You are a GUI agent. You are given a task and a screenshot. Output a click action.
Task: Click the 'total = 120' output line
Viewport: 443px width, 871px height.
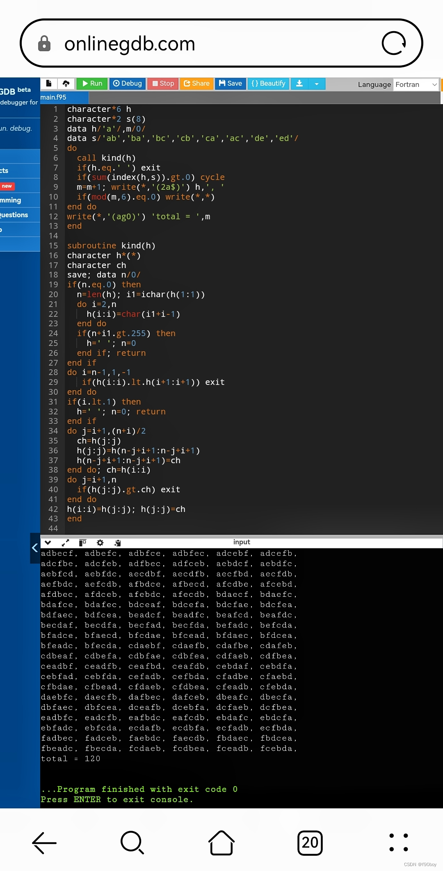click(71, 759)
